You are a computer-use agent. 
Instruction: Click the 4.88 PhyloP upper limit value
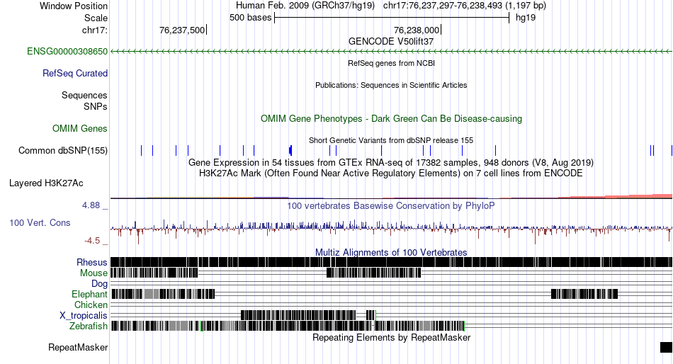click(91, 205)
